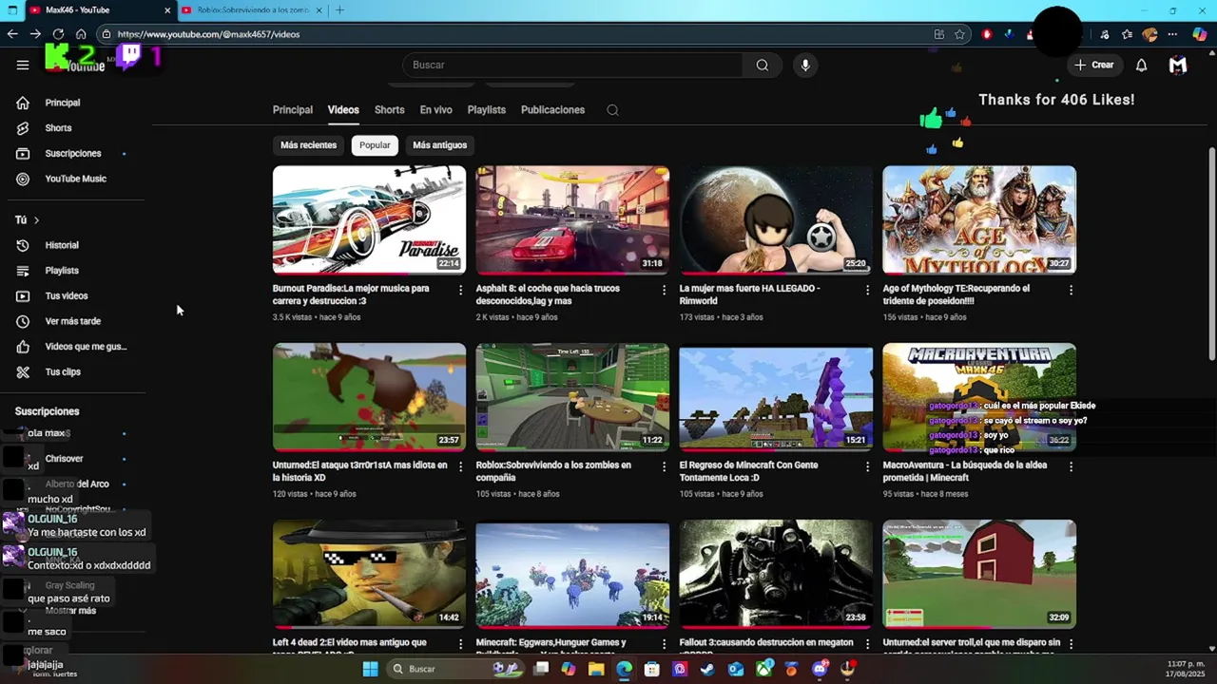The width and height of the screenshot is (1217, 684).
Task: Open Tus clips in the sidebar
Action: click(x=63, y=371)
